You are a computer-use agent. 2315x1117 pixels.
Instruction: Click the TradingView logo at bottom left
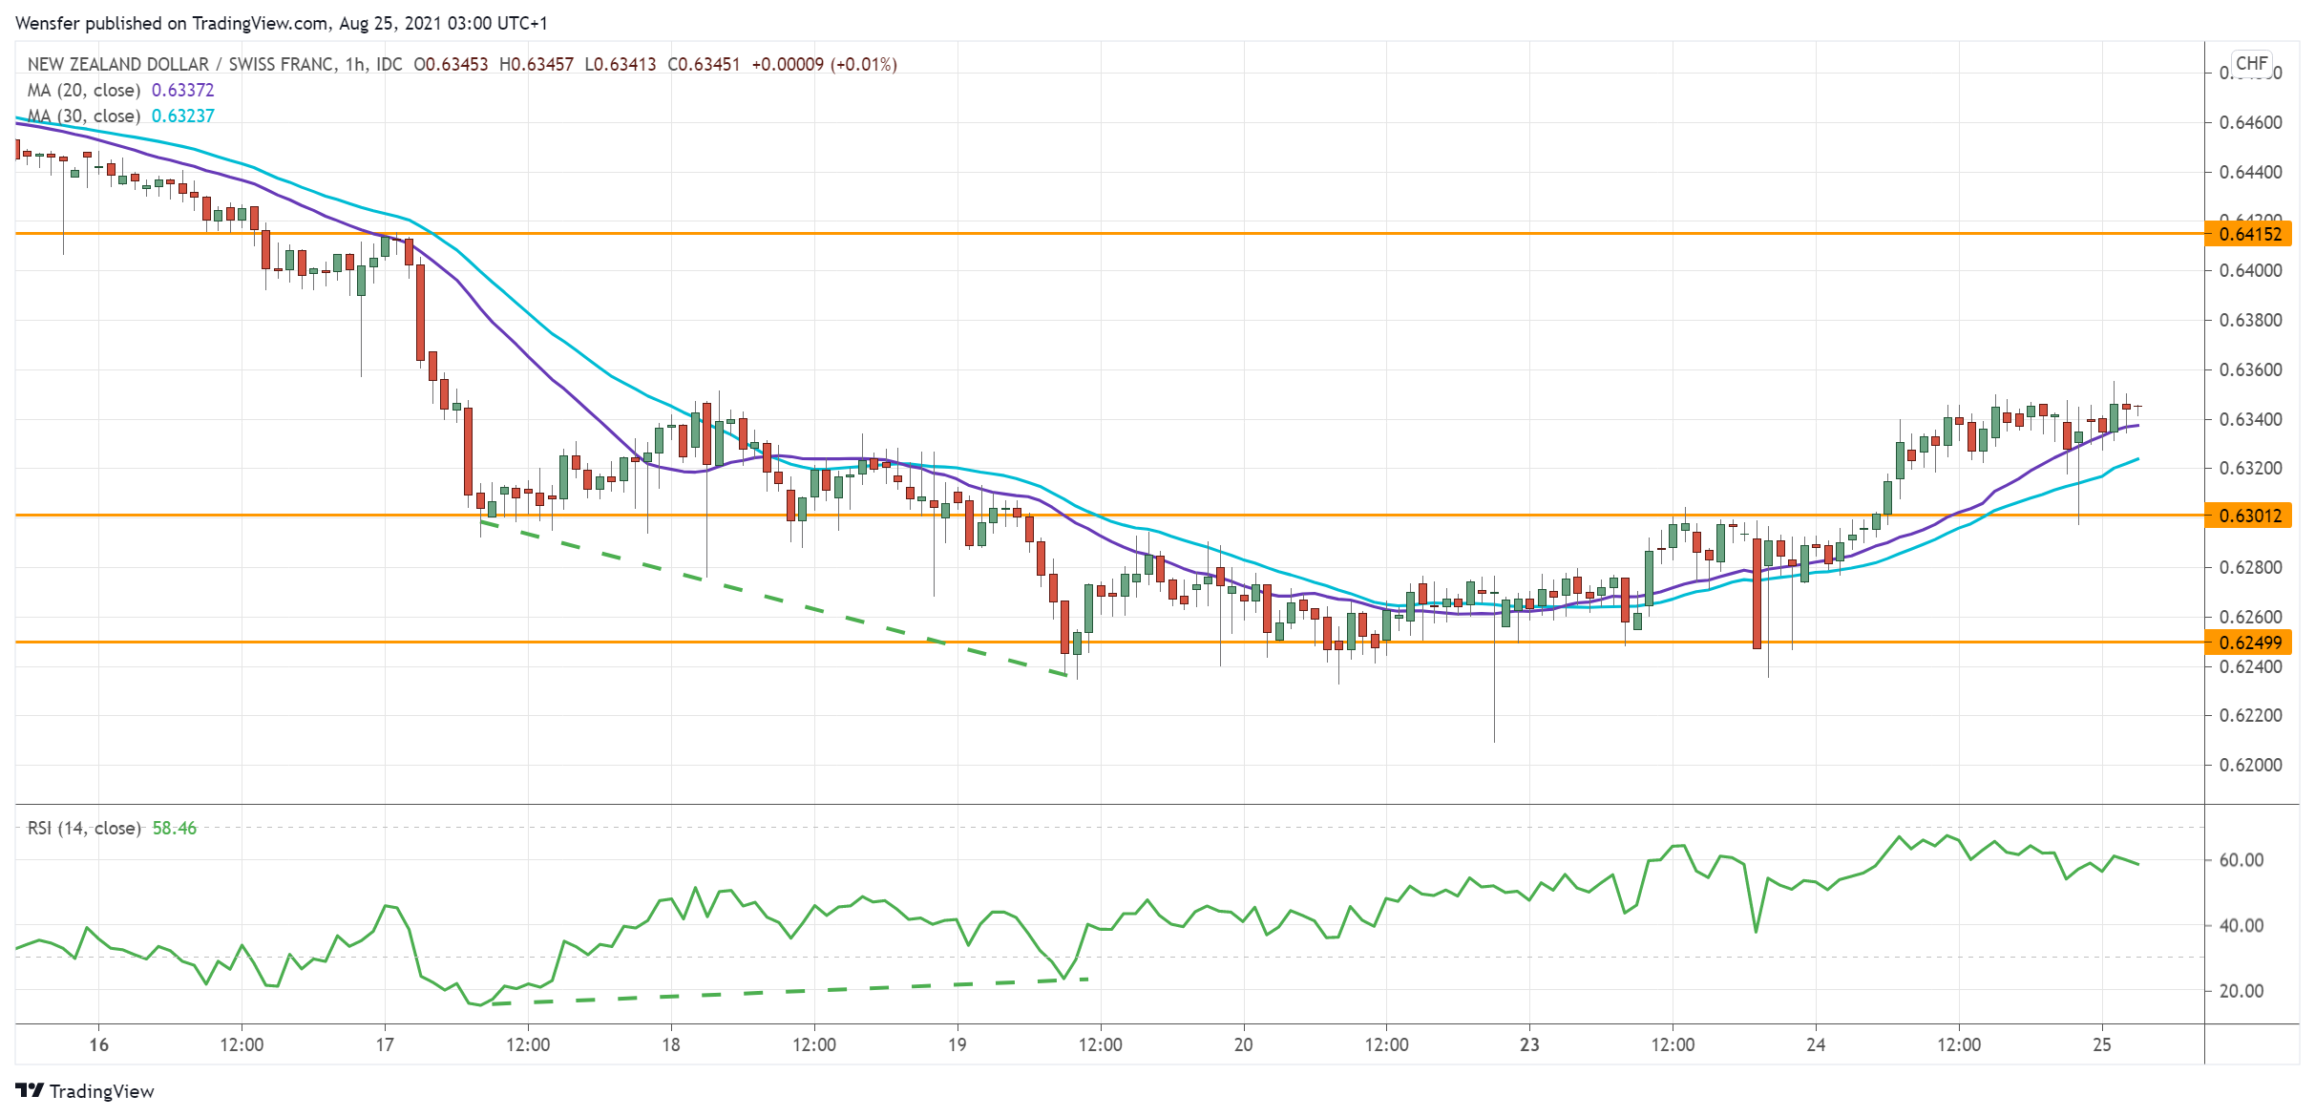pos(84,1090)
